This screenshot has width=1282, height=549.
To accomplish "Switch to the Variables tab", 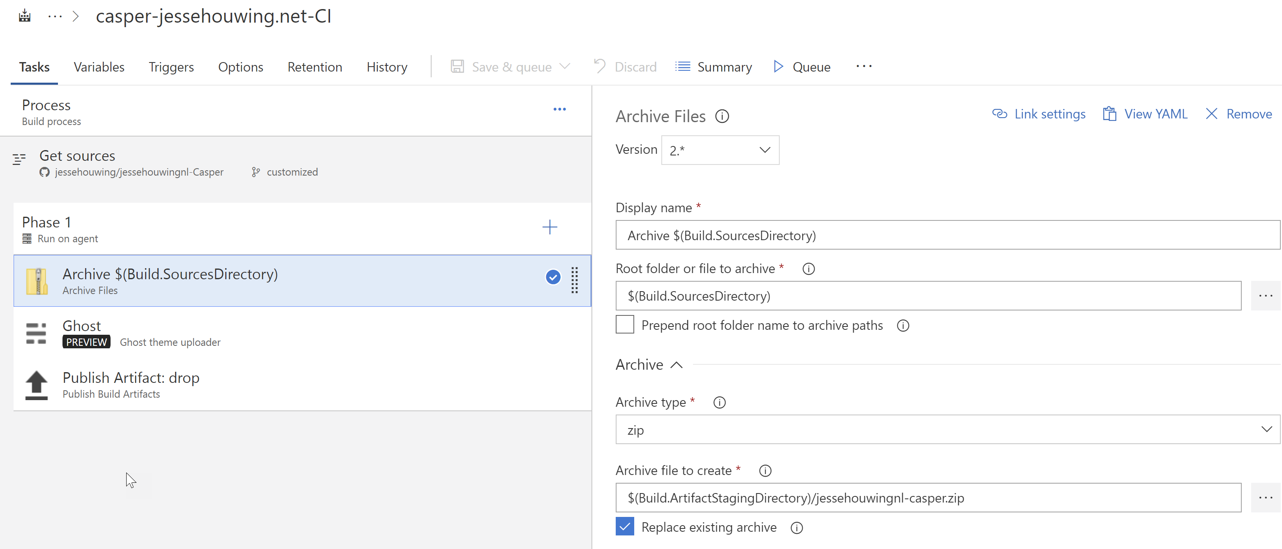I will click(x=99, y=67).
